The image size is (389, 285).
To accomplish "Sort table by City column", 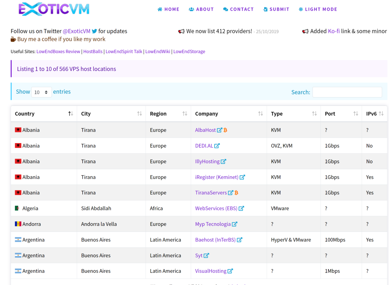I will (x=111, y=114).
